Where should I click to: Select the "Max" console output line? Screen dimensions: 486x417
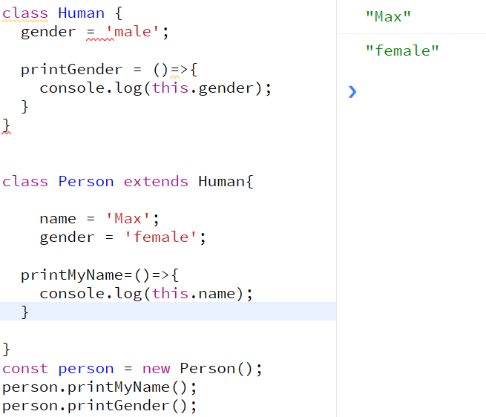point(388,17)
